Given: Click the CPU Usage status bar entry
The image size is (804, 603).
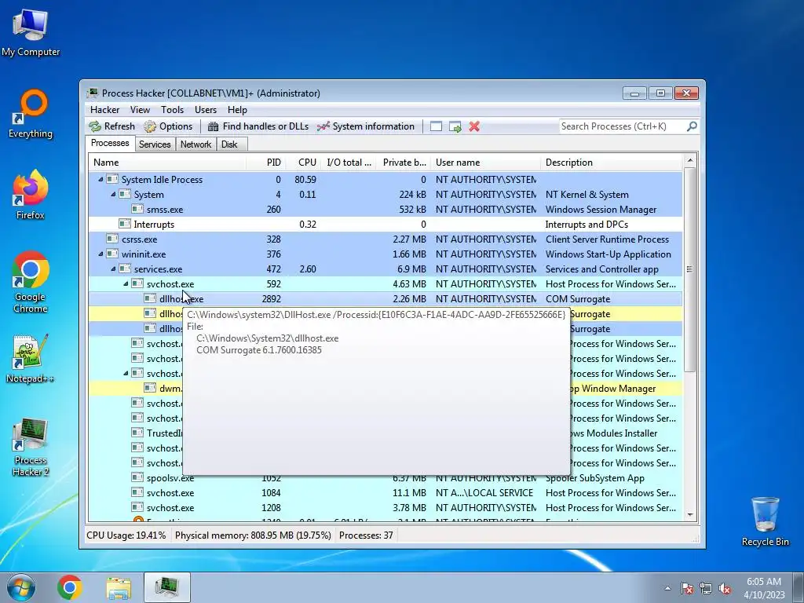Looking at the screenshot, I should point(126,535).
